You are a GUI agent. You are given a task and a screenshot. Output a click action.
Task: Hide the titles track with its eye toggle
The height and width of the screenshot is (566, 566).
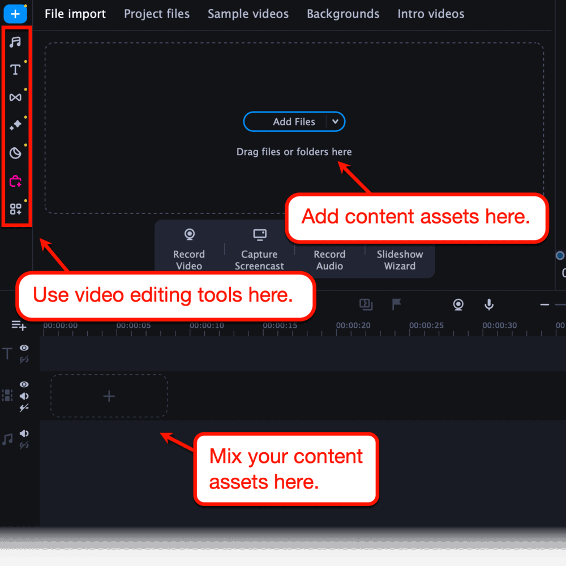point(24,348)
